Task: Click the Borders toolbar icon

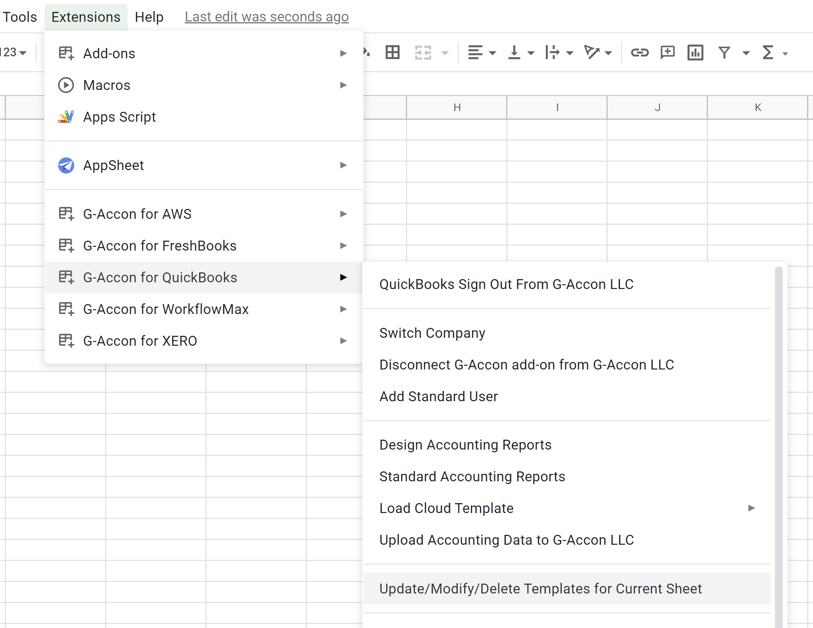Action: 392,52
